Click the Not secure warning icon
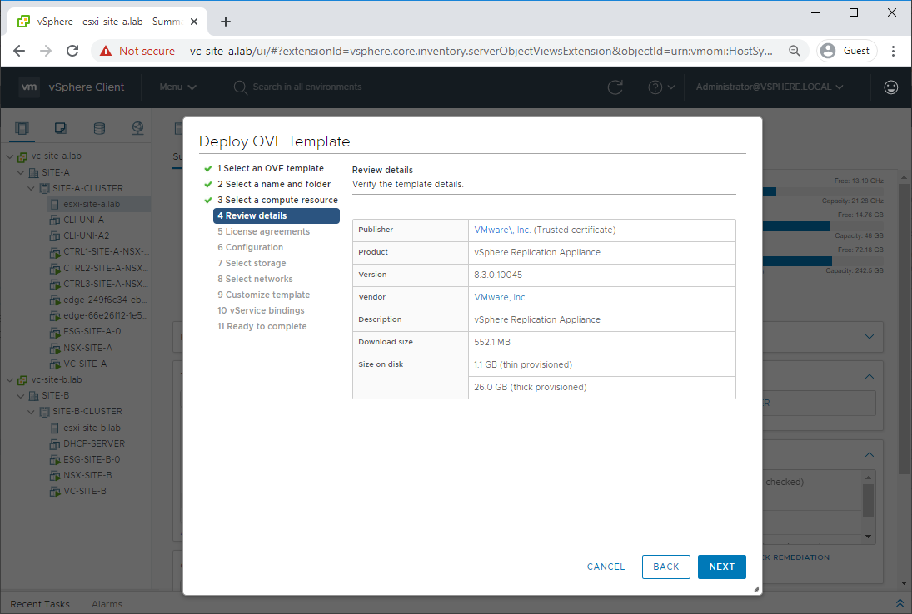The height and width of the screenshot is (614, 912). click(x=105, y=51)
